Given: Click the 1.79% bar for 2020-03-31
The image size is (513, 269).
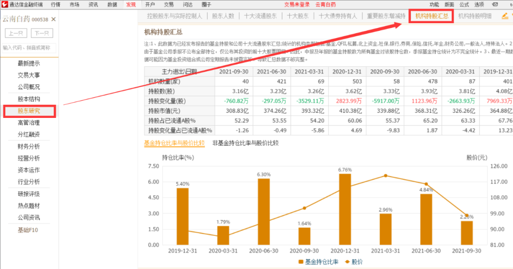Looking at the screenshot, I should coord(223,235).
